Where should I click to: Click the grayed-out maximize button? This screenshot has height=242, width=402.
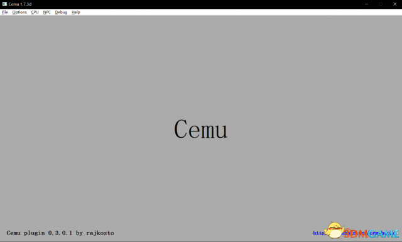tap(381, 4)
